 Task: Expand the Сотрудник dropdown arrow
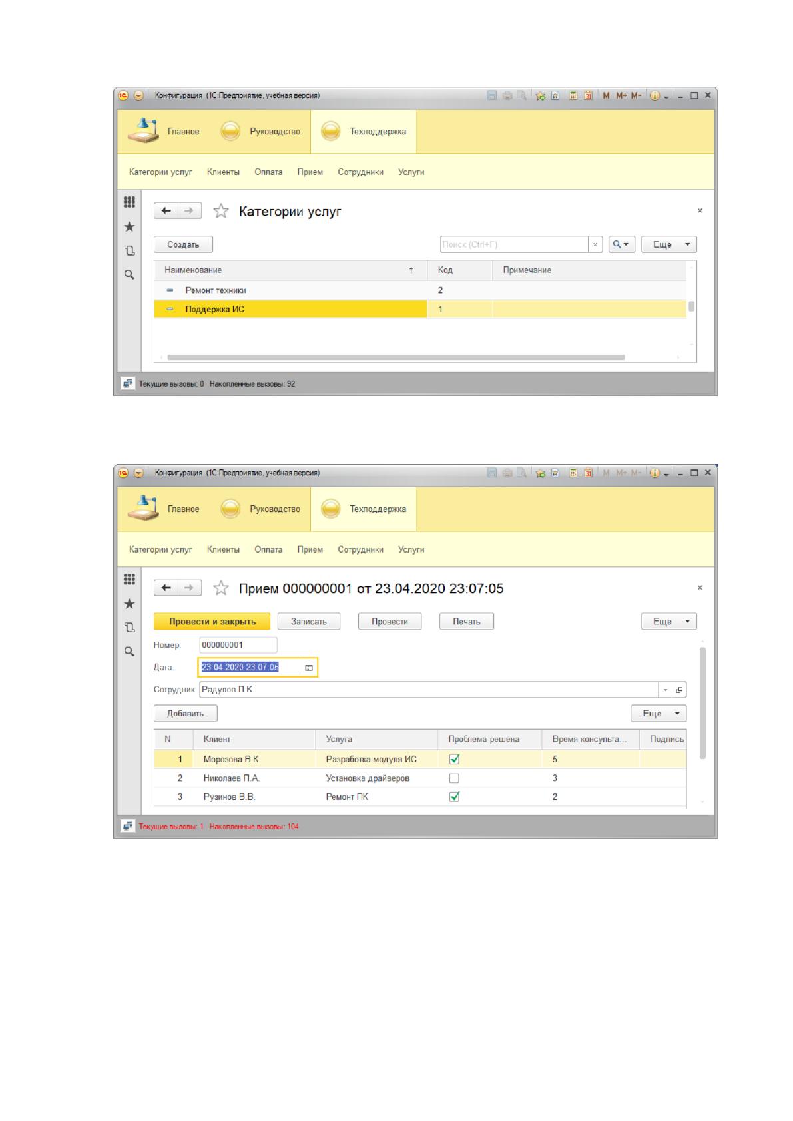pos(666,690)
